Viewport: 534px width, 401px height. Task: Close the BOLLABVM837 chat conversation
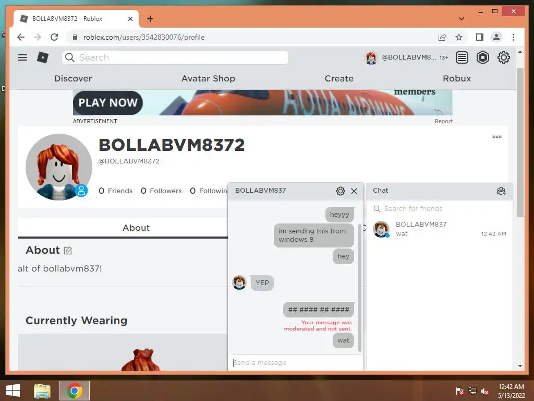click(x=354, y=191)
